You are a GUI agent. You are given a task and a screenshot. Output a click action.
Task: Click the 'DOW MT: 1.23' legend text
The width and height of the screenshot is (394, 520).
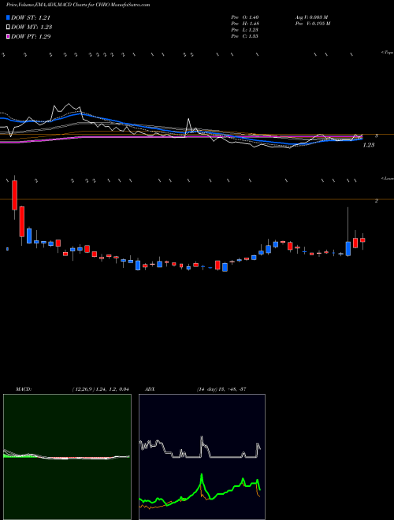(32, 27)
